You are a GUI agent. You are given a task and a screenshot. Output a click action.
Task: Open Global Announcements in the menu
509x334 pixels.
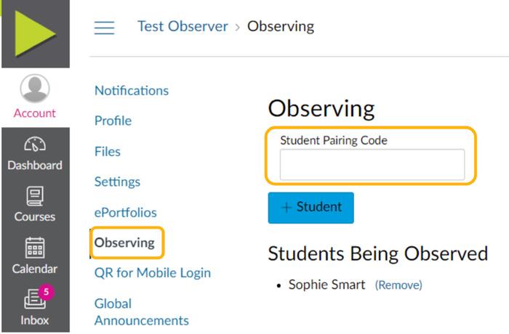[x=142, y=312]
